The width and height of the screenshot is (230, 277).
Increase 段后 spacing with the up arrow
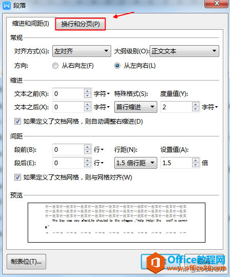click(x=88, y=161)
